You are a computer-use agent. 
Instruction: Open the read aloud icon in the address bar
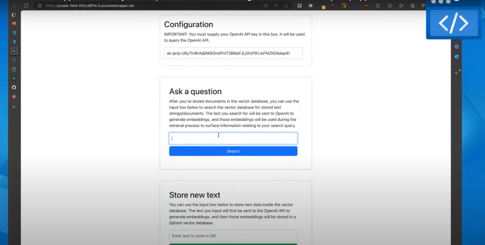tap(276, 6)
